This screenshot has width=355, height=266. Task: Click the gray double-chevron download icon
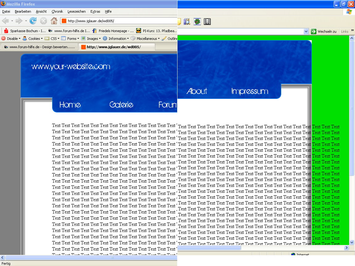(x=207, y=21)
